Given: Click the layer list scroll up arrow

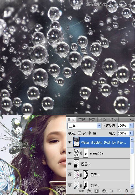Looking at the screenshot, I should [132, 139].
